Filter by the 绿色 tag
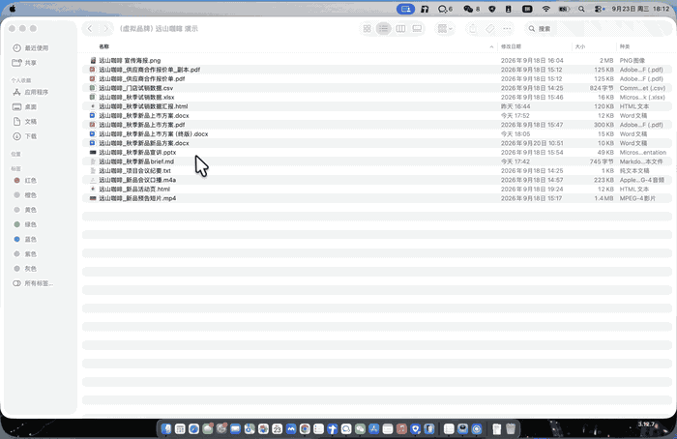677x439 pixels. 30,224
